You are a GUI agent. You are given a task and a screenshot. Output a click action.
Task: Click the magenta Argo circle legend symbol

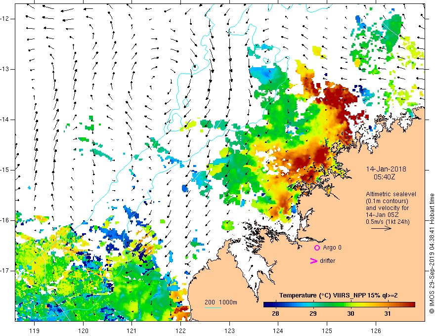tap(317, 248)
